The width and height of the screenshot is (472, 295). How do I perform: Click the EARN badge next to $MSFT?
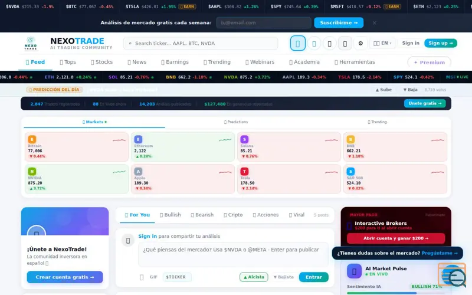click(392, 6)
